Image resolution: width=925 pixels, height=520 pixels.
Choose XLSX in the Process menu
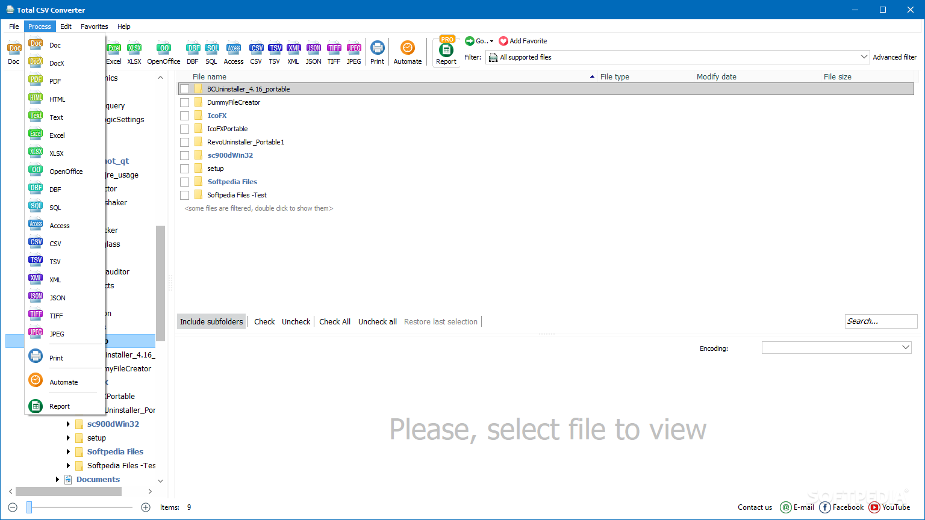(65, 153)
